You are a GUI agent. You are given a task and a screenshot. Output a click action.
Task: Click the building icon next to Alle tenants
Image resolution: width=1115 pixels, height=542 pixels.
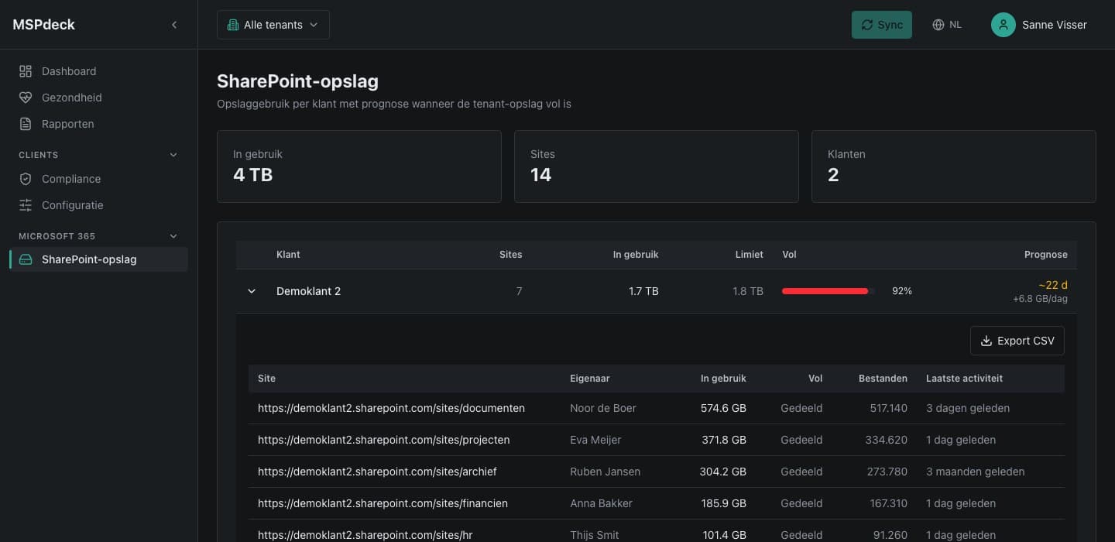pyautogui.click(x=232, y=25)
